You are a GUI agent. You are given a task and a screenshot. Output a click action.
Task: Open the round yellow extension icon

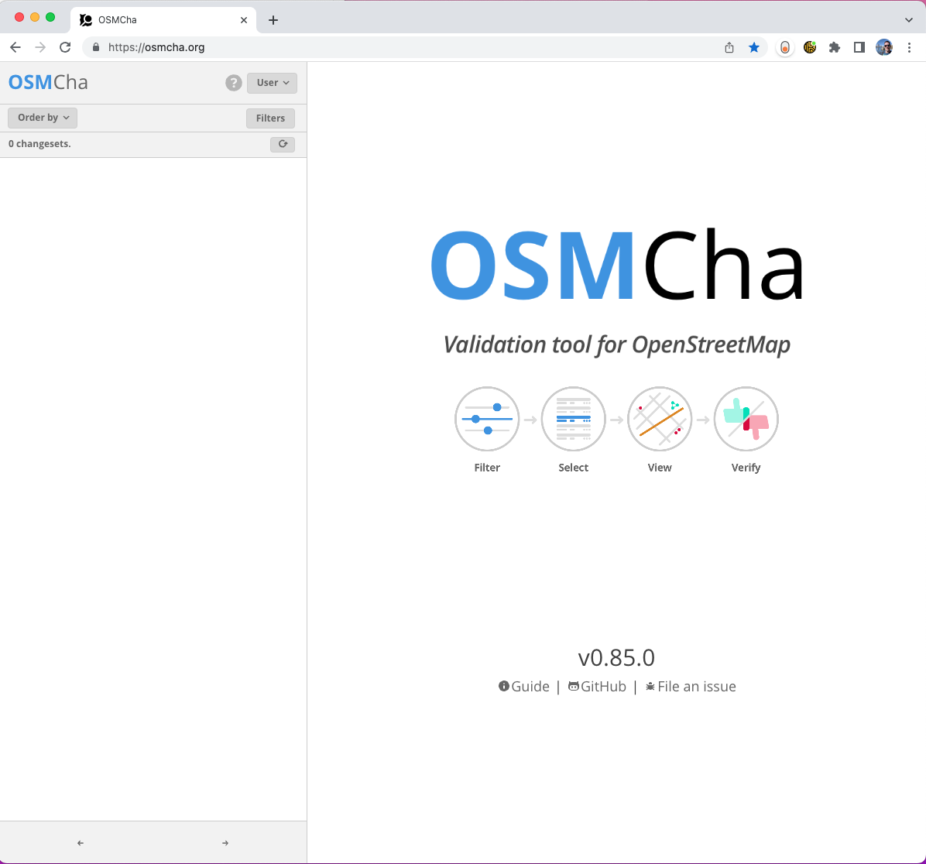pos(810,47)
